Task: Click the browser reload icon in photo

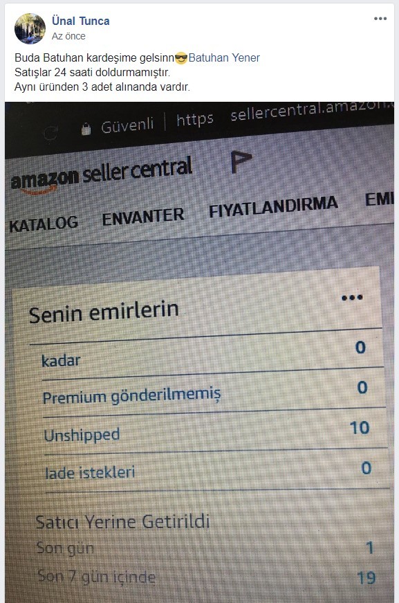Action: [50, 133]
